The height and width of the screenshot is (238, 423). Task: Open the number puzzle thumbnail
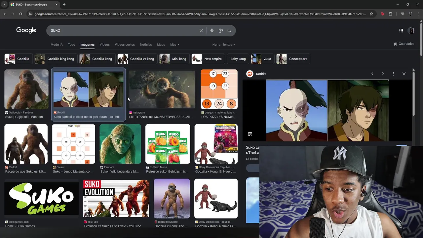point(219,89)
